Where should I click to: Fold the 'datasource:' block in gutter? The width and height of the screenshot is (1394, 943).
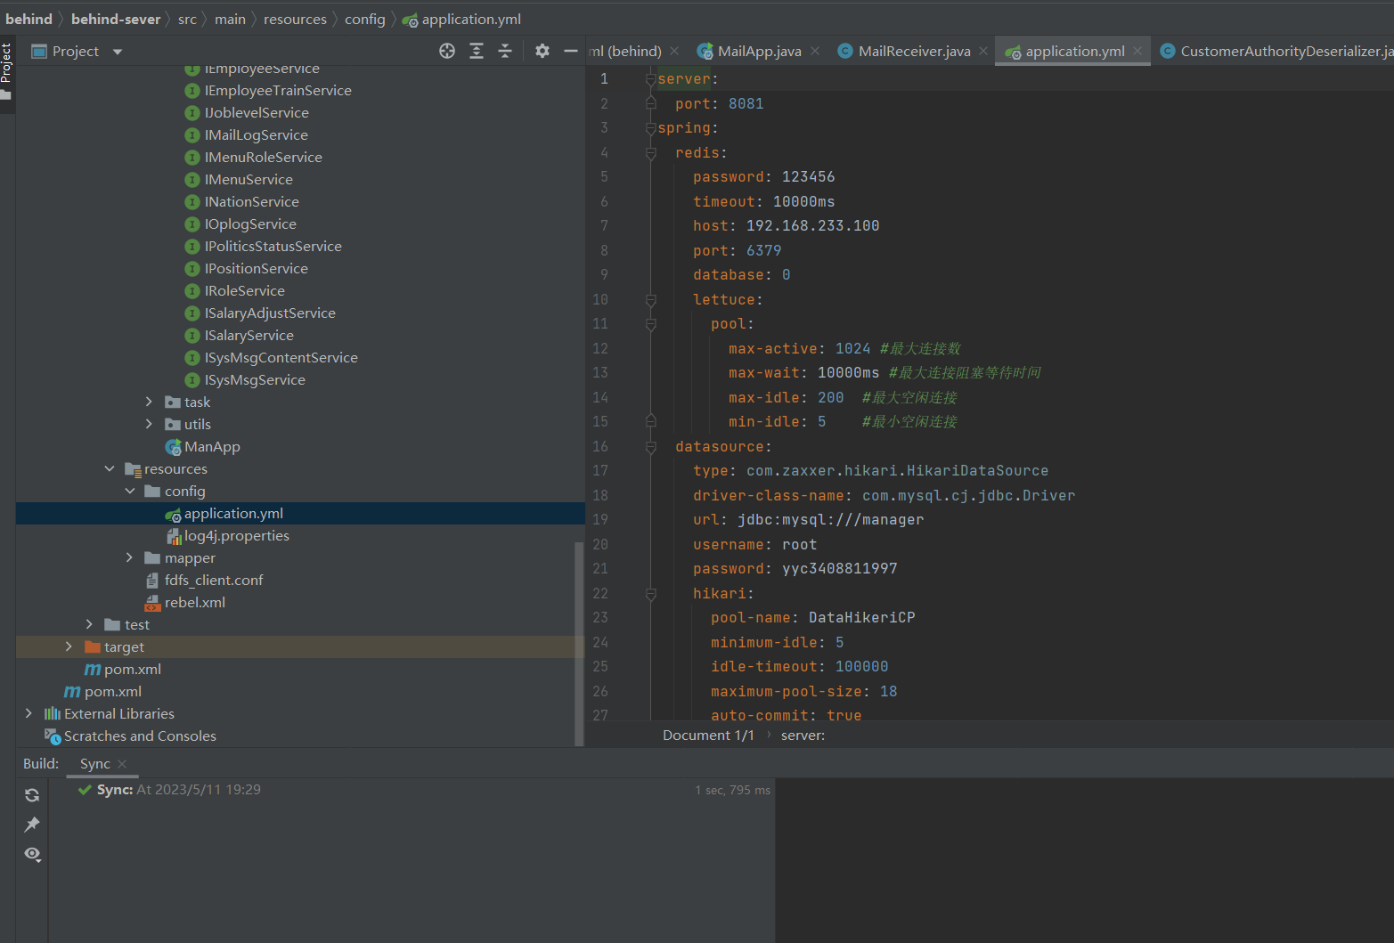pos(651,447)
